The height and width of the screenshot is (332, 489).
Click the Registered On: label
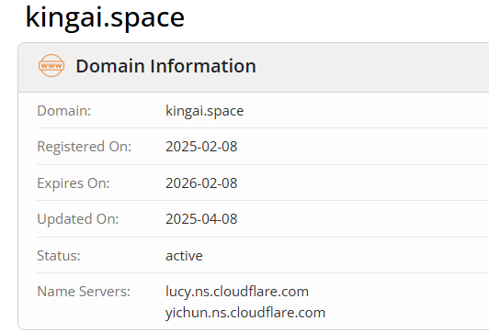coord(85,147)
